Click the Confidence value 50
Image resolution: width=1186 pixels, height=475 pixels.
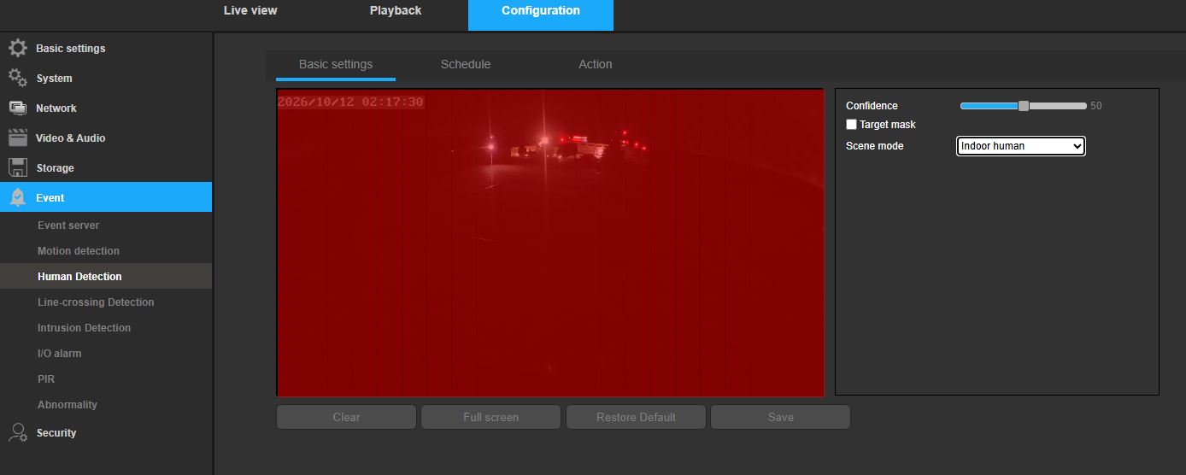1096,106
